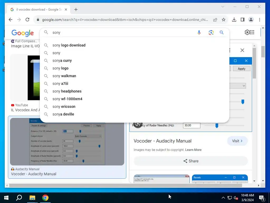Close the il vocodex download tab
Screen dimensions: 270x203
(x=66, y=10)
